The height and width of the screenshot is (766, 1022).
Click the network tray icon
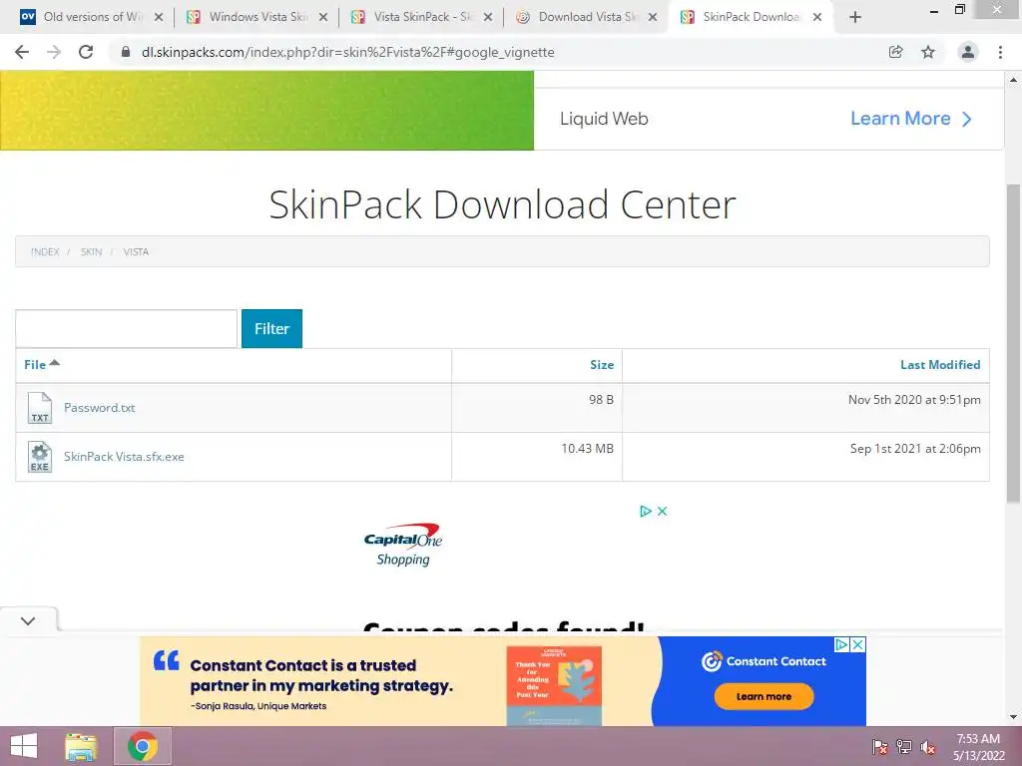click(904, 747)
